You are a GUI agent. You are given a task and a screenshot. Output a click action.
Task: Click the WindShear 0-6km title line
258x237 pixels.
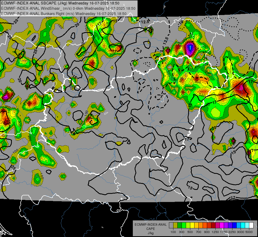68,8
